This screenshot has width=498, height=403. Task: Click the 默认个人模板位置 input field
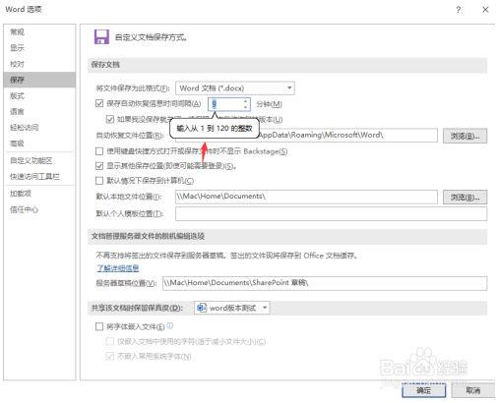click(331, 214)
